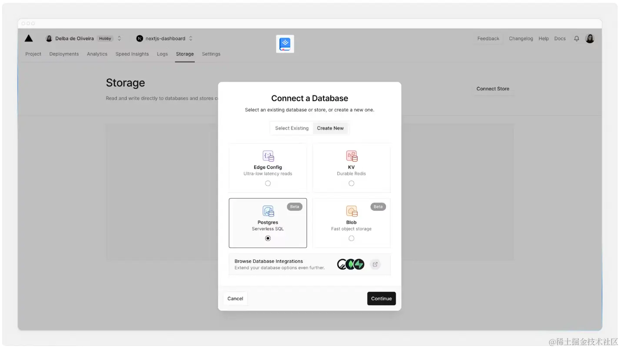
Task: Click the Hobby plan badge
Action: tap(105, 38)
